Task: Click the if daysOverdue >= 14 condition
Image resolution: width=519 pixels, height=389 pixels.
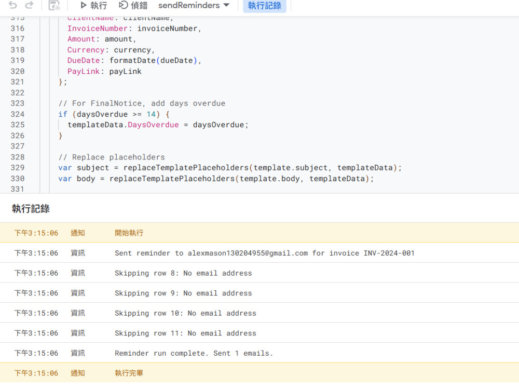Action: pyautogui.click(x=114, y=114)
